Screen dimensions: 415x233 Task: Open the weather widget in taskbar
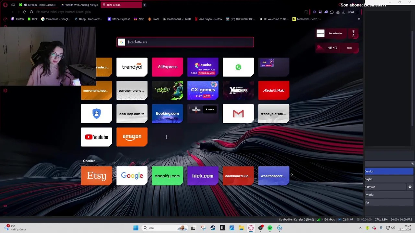(16, 228)
